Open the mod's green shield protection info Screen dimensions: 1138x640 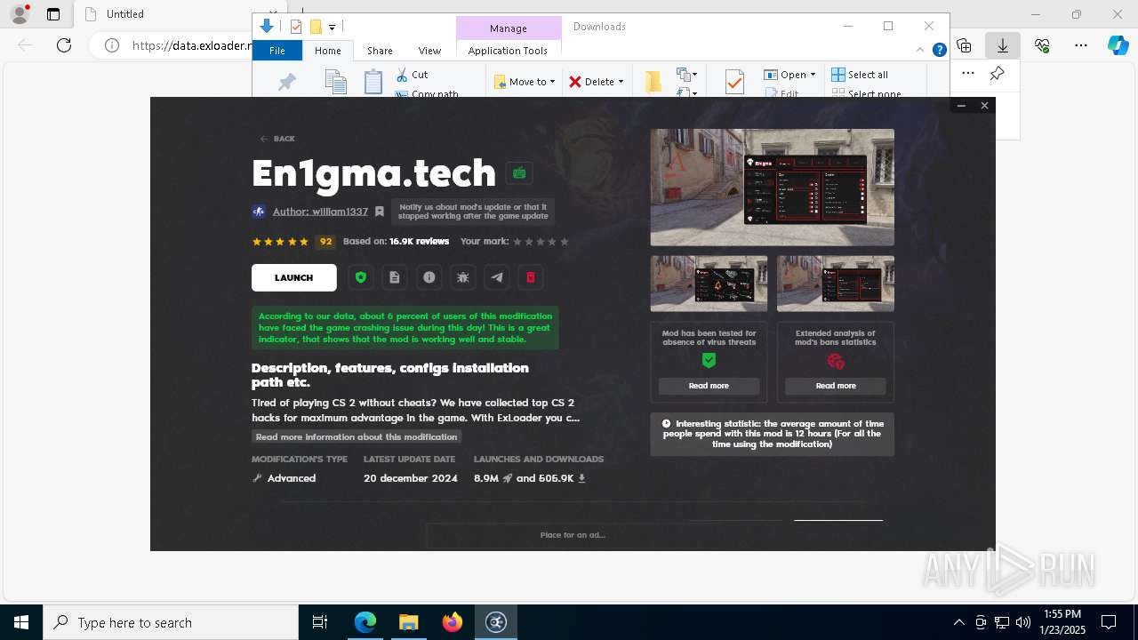pyautogui.click(x=360, y=277)
